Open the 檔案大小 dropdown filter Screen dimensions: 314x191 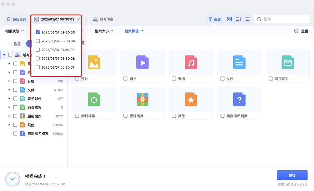(104, 31)
